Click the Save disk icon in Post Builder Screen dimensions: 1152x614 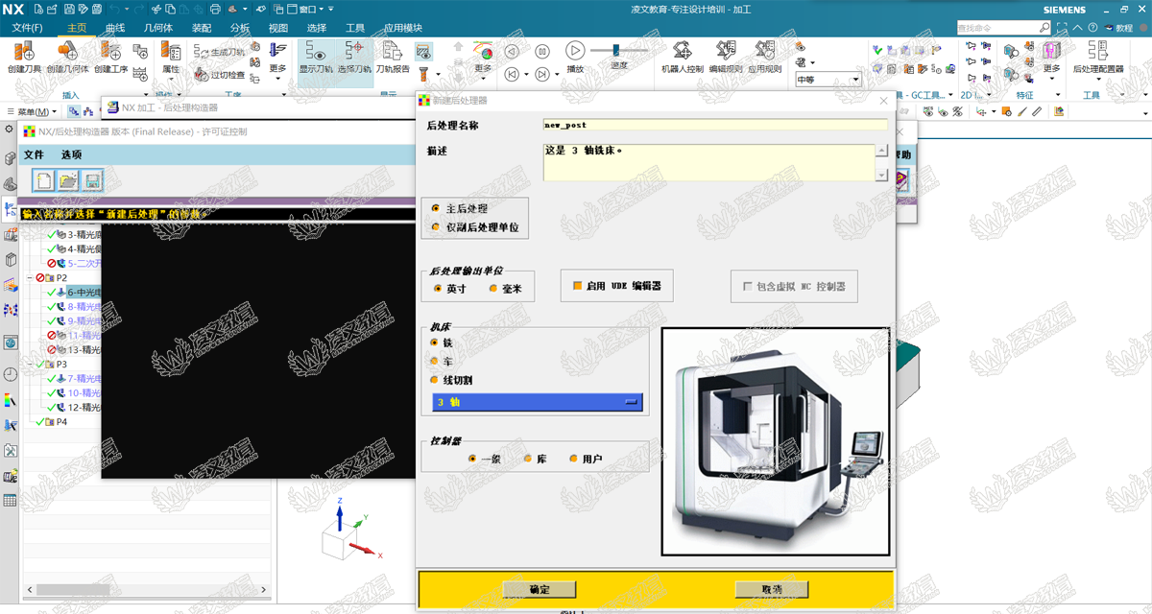tap(92, 179)
